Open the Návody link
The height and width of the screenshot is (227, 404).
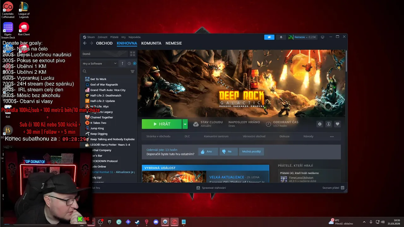pos(308,137)
